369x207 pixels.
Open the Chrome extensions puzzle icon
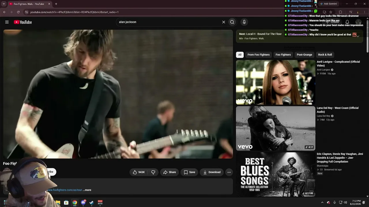(340, 12)
